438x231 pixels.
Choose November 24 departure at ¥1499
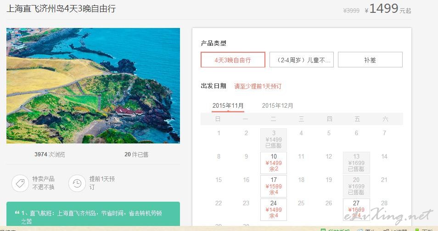pyautogui.click(x=274, y=209)
